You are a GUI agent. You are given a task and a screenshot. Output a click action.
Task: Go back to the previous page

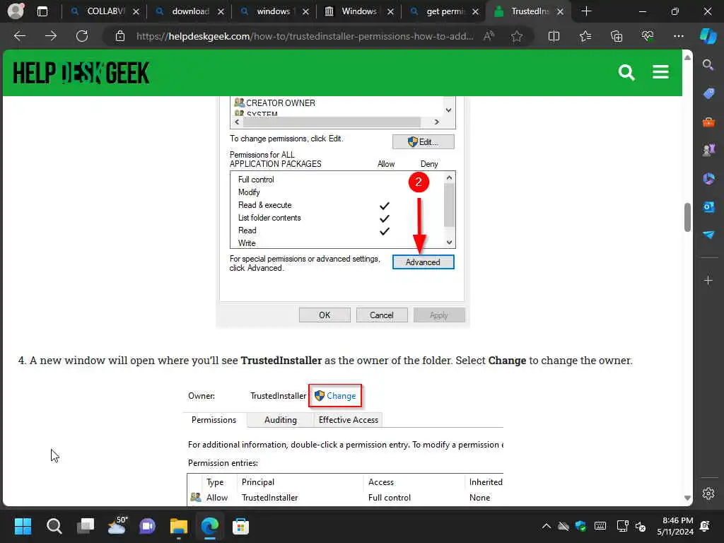[20, 36]
